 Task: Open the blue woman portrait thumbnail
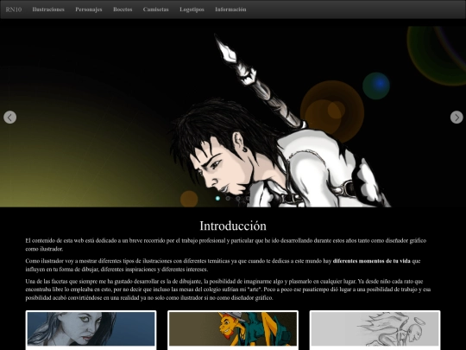point(91,330)
